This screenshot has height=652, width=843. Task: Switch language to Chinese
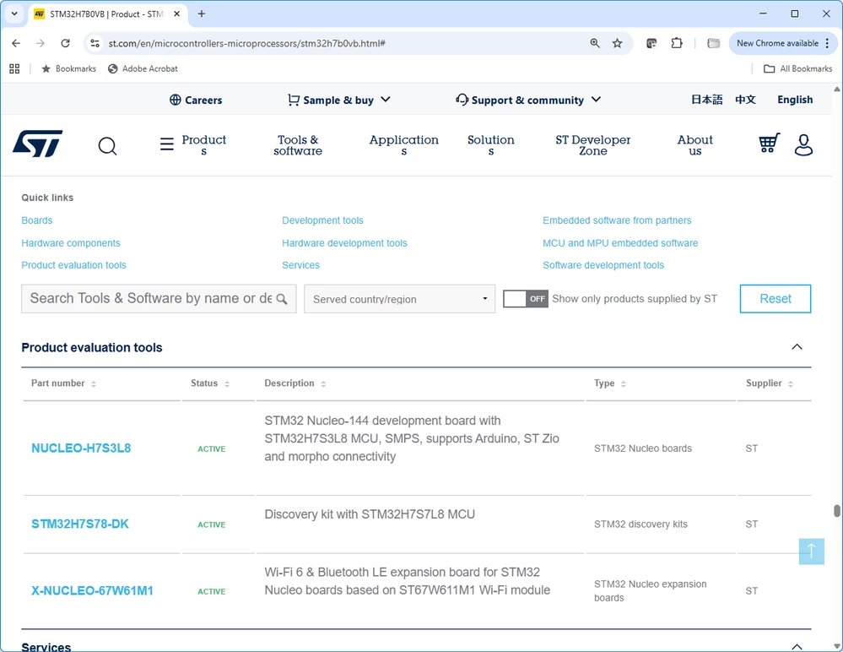[x=746, y=100]
